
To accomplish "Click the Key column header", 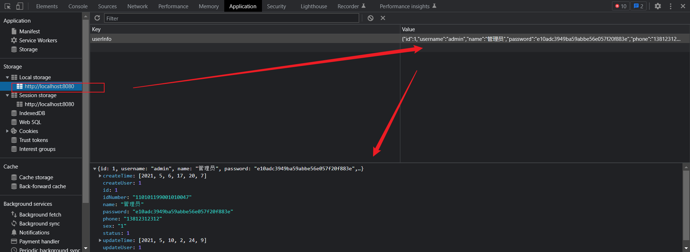I will click(x=245, y=29).
